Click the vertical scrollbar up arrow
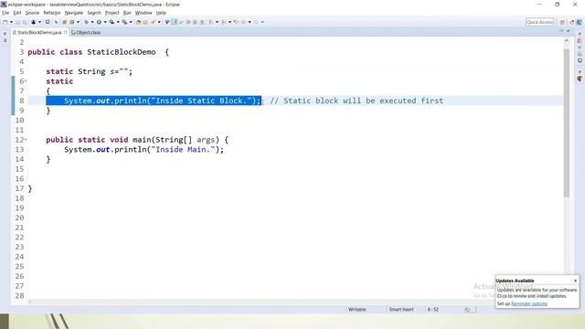 (567, 40)
